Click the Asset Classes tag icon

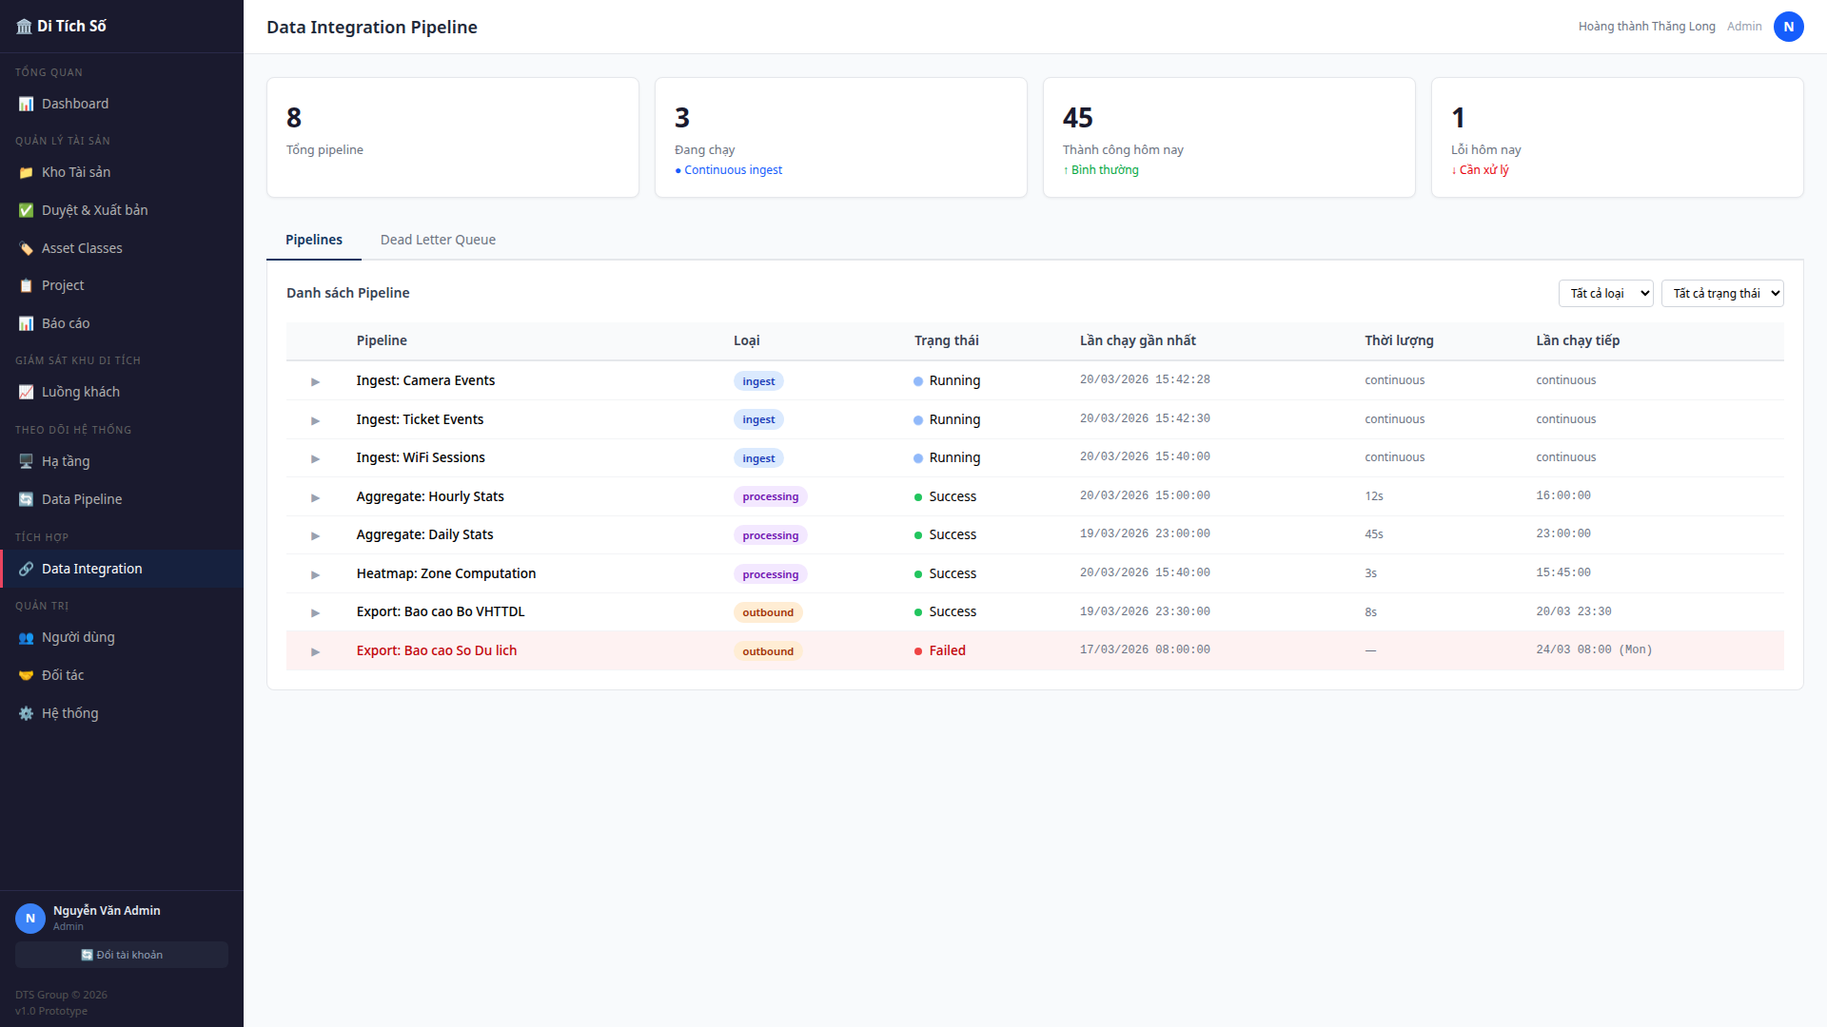tap(26, 248)
